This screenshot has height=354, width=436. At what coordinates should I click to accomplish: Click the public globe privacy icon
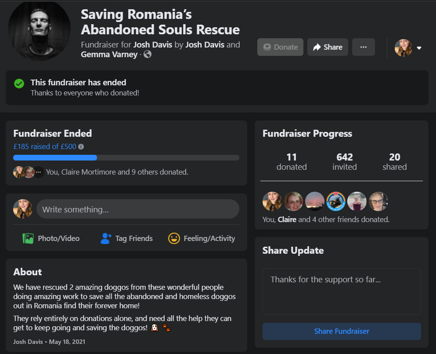coord(148,55)
